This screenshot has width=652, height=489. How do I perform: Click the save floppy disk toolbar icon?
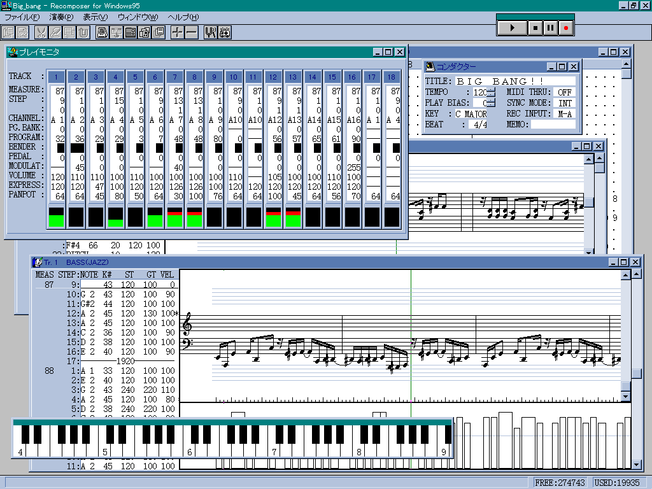coord(22,32)
